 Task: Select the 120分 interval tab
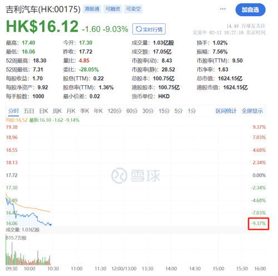click(x=115, y=111)
